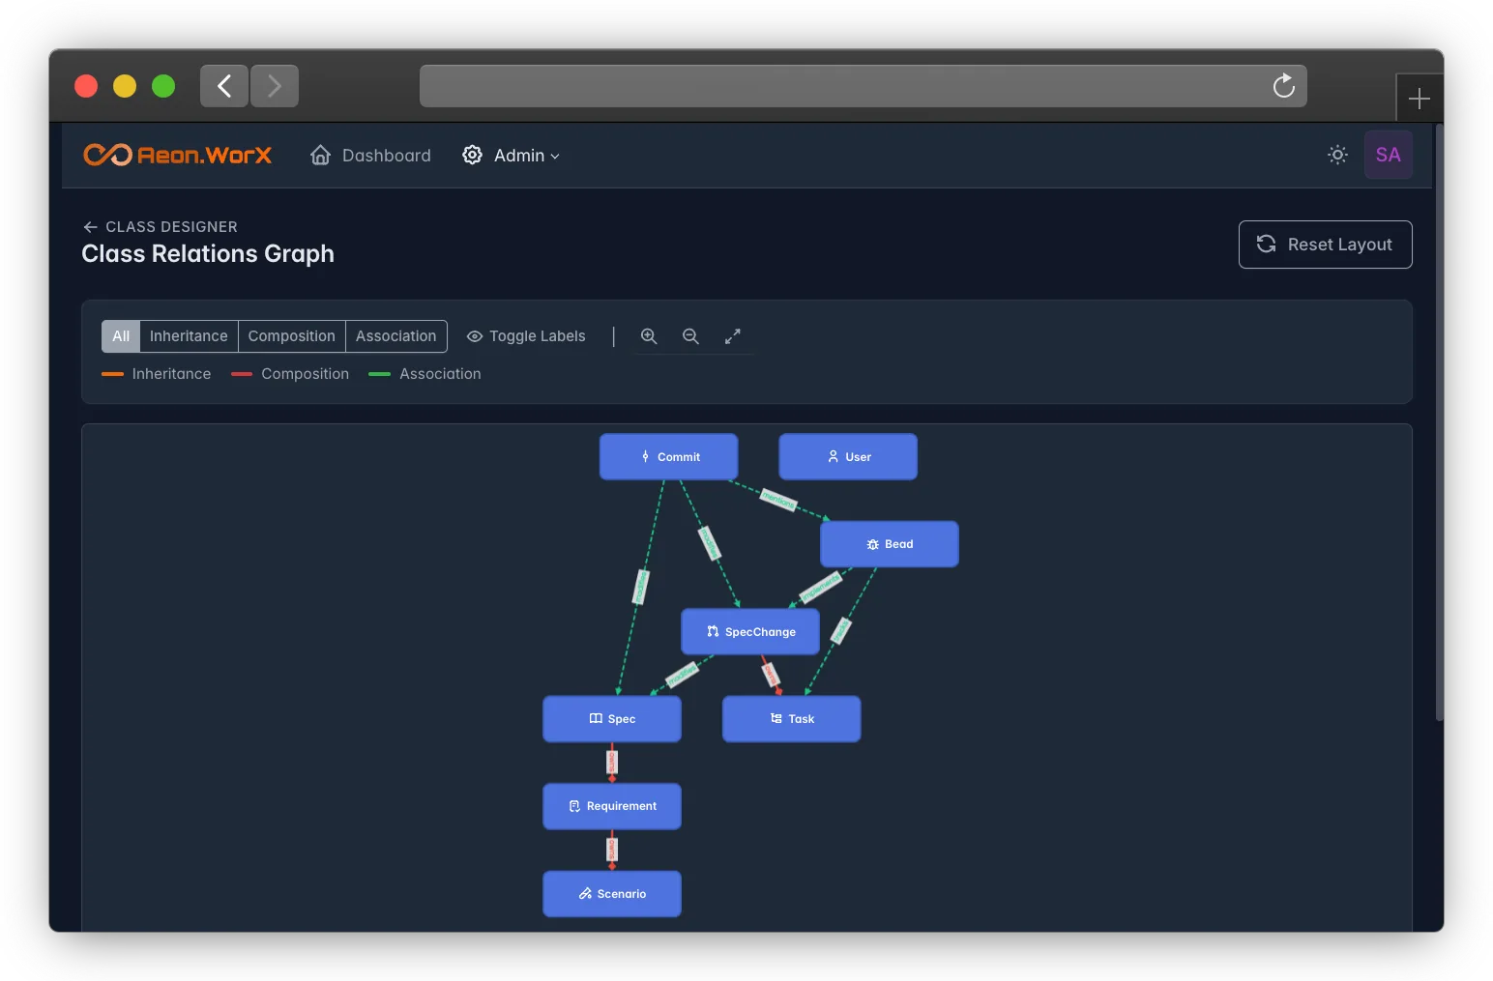Click the back arrow beside Class Designer
The width and height of the screenshot is (1493, 981).
(x=90, y=227)
